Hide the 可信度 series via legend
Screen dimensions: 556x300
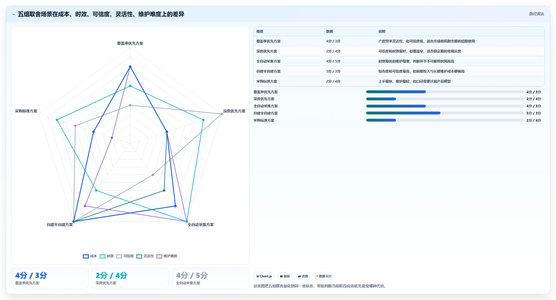click(125, 256)
